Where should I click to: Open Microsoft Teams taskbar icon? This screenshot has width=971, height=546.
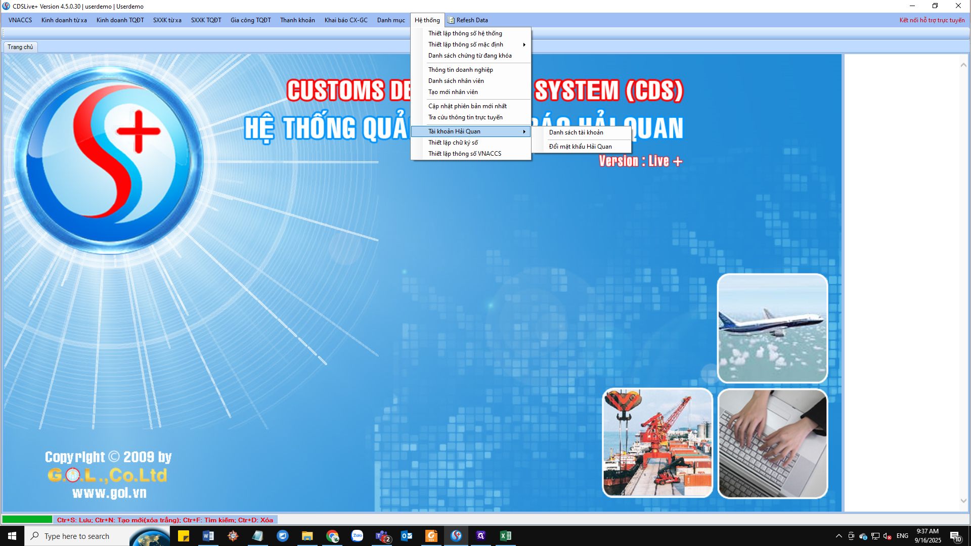point(382,536)
